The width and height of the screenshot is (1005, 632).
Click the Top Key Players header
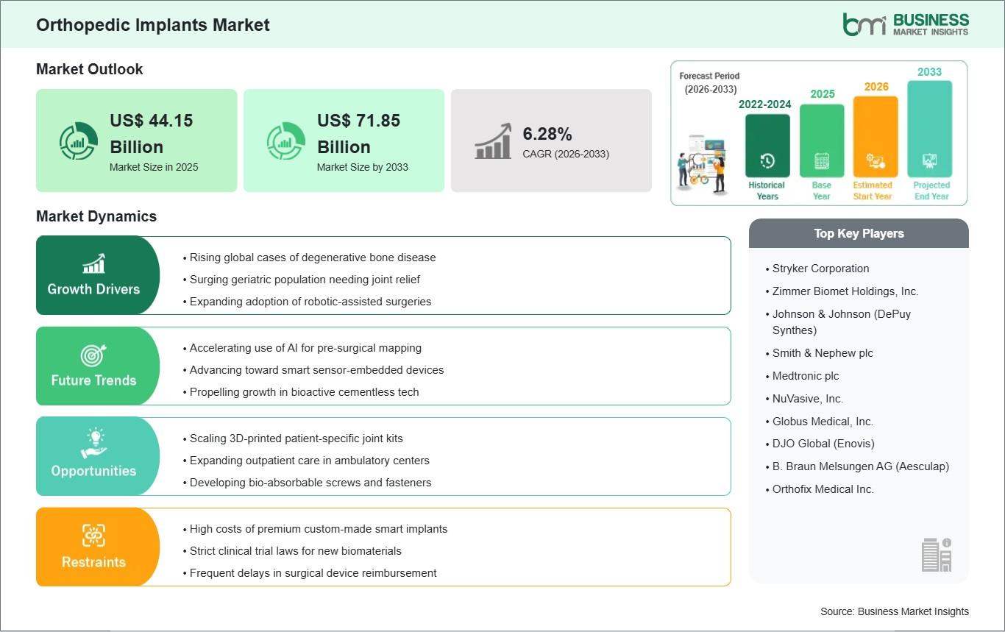point(859,233)
